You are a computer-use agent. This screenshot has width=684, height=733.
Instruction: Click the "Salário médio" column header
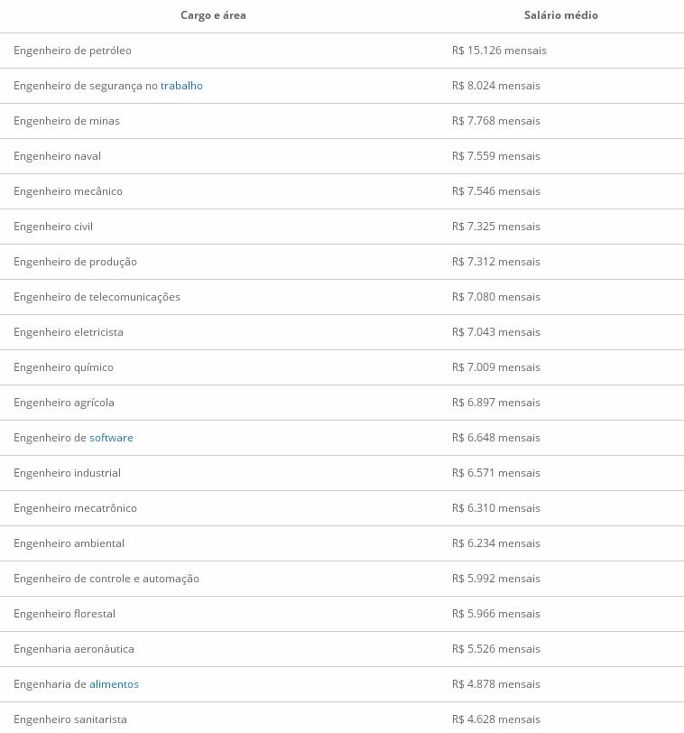click(x=560, y=15)
